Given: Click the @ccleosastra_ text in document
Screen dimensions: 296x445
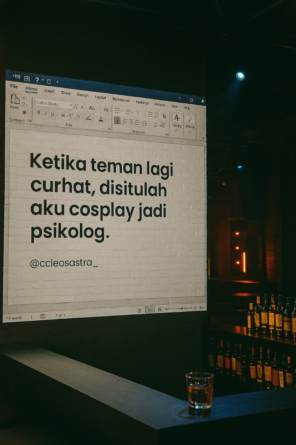Looking at the screenshot, I should [64, 263].
